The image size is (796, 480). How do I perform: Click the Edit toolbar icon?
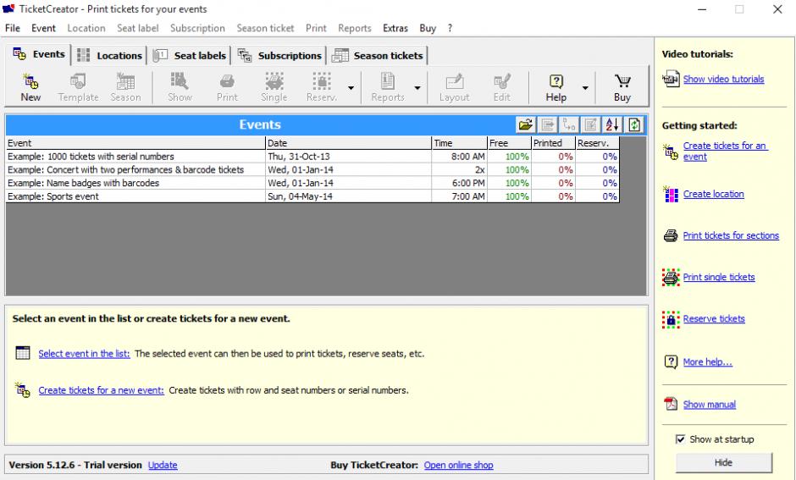click(502, 81)
